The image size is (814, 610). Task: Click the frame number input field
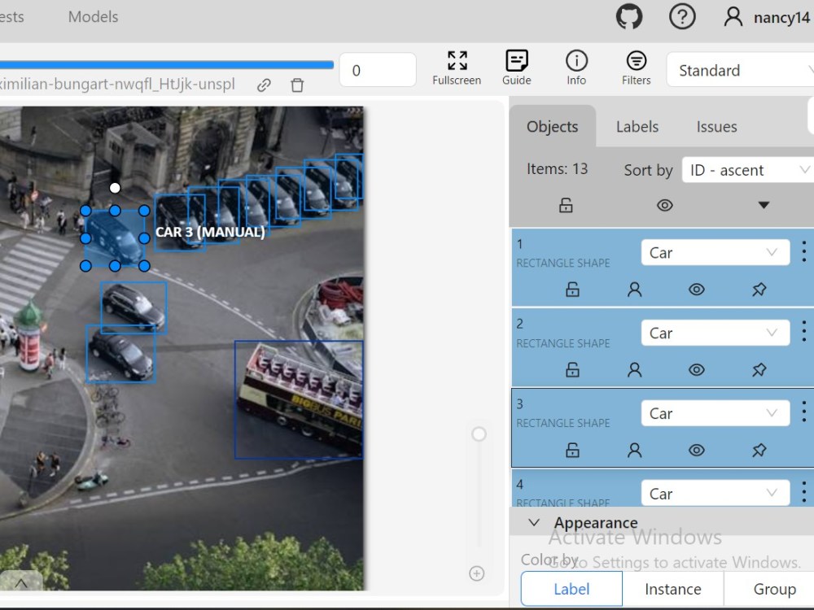tap(378, 70)
